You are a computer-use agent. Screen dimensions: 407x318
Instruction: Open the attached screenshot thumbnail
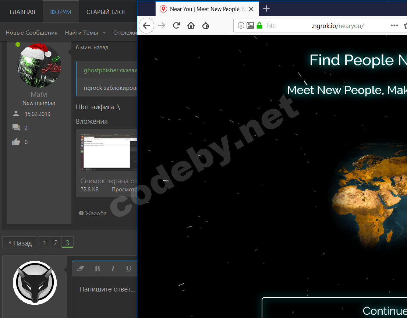click(x=109, y=153)
